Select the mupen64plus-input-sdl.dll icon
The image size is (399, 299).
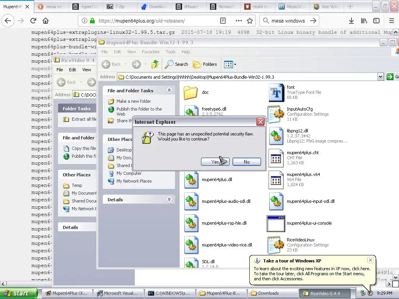[x=276, y=202]
